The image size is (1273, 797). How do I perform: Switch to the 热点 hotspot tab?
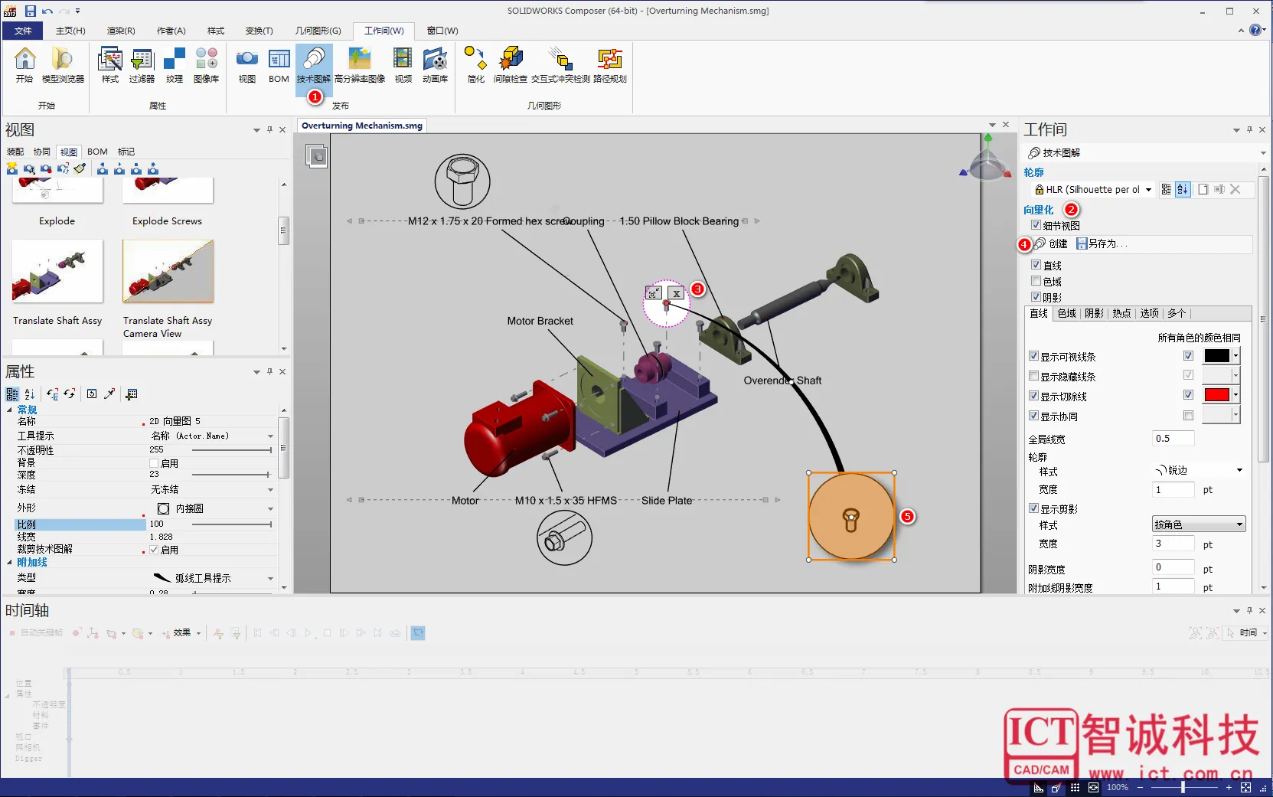pyautogui.click(x=1121, y=313)
